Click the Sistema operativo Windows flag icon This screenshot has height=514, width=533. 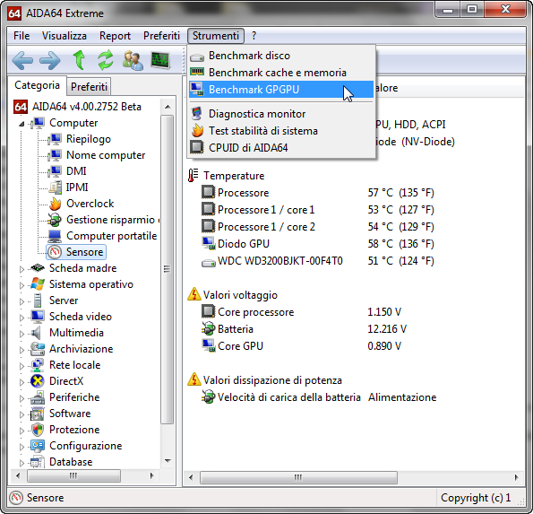pyautogui.click(x=38, y=283)
